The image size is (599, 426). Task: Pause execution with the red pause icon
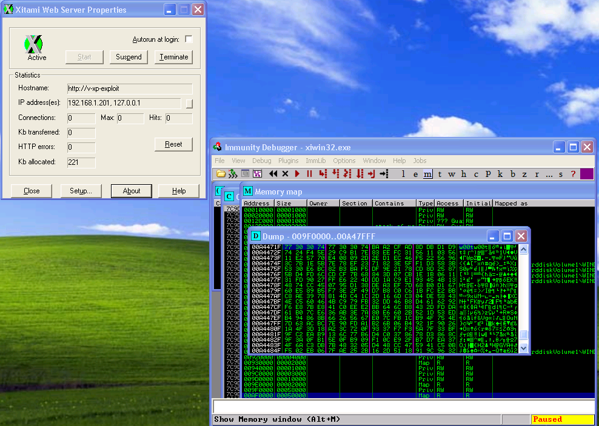[309, 174]
